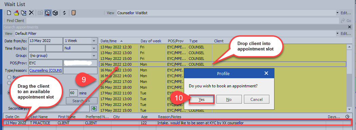The height and width of the screenshot is (130, 356).
Task: Sort waitlist by Preferred N... column header
Action: (x=97, y=117)
